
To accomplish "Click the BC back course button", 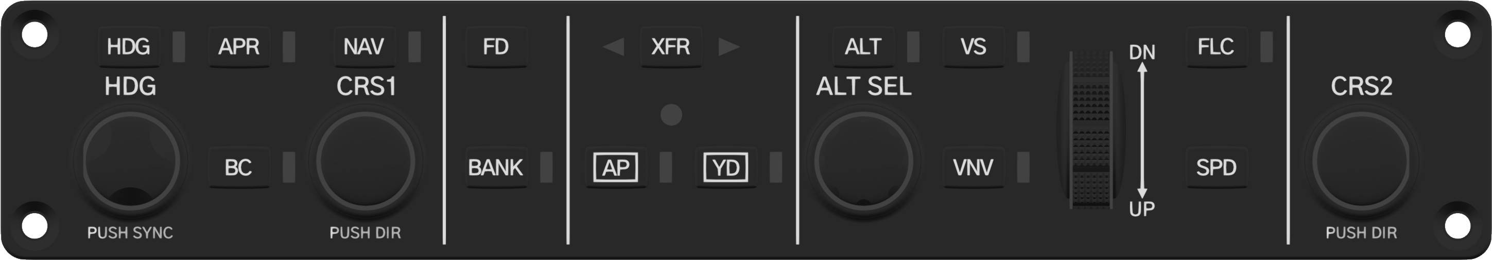I will (x=239, y=168).
